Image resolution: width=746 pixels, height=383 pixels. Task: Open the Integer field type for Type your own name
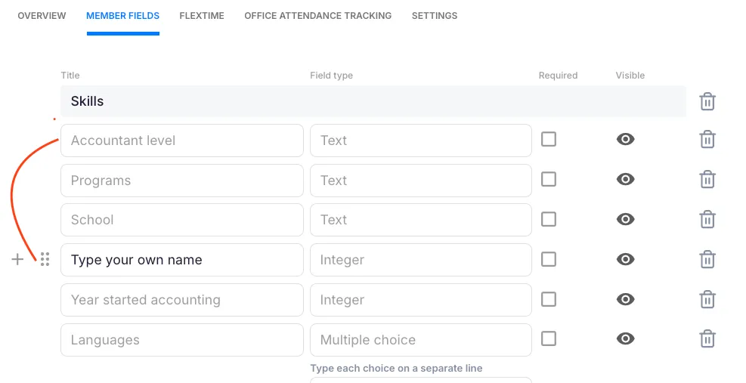(x=420, y=260)
